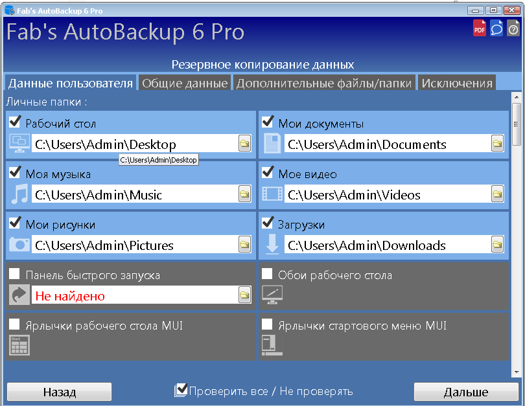525x406 pixels.
Task: Uncheck the Мои документы checkbox
Action: (x=268, y=122)
